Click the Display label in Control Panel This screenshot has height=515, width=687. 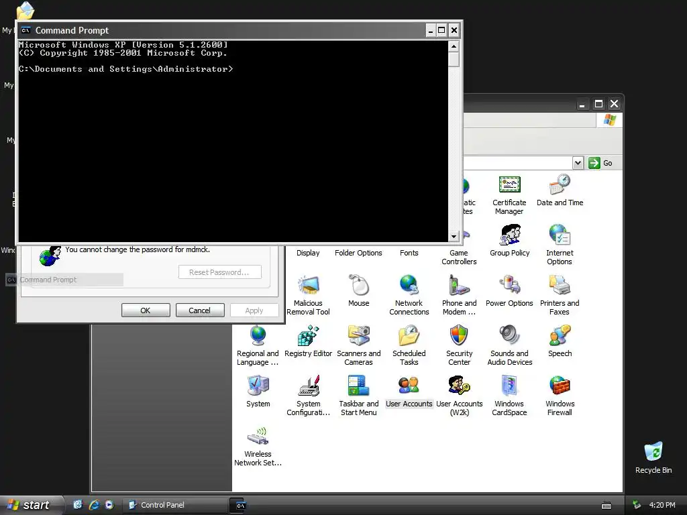pos(308,253)
